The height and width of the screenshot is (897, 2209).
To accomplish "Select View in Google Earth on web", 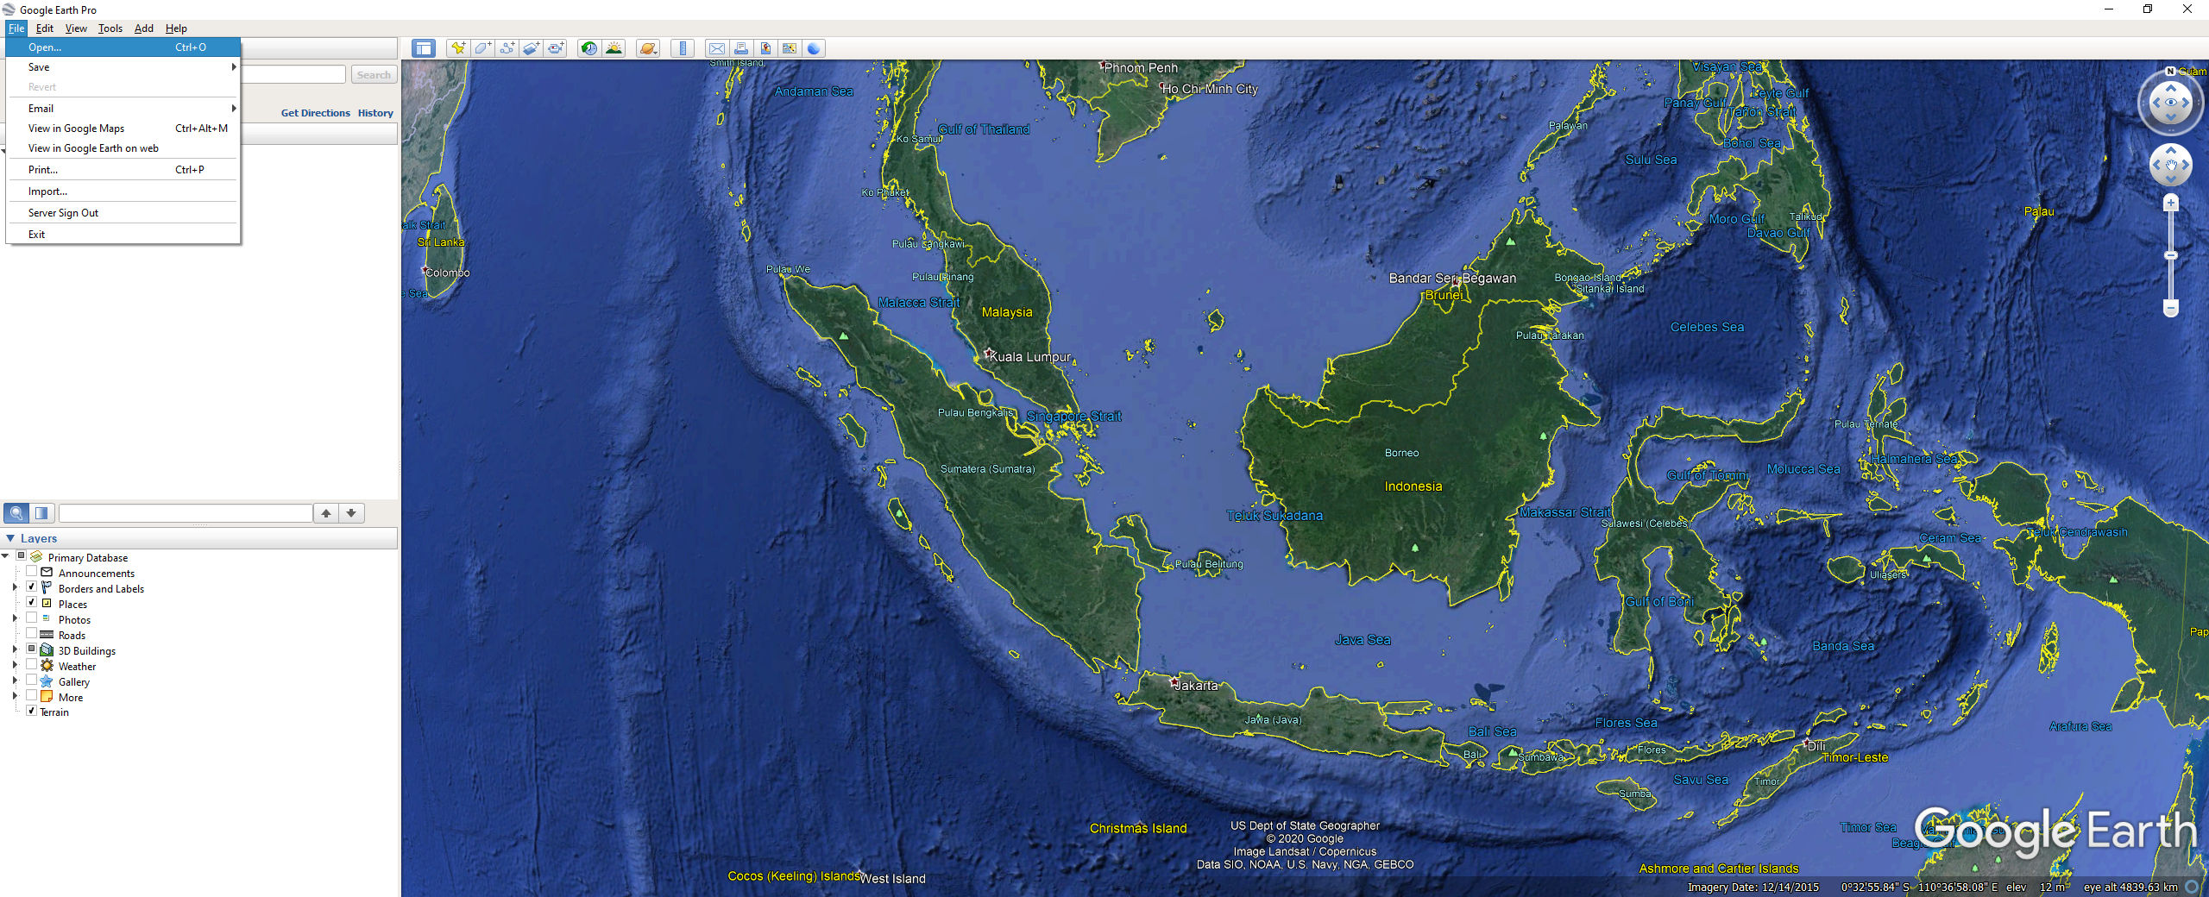I will pos(123,148).
